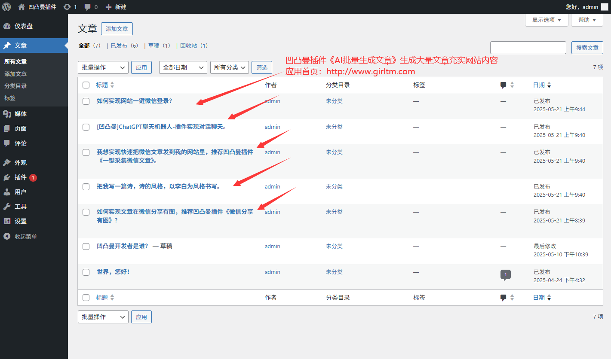Sort 标题 column in table footer
Viewport: 611px width, 359px height.
pos(105,298)
